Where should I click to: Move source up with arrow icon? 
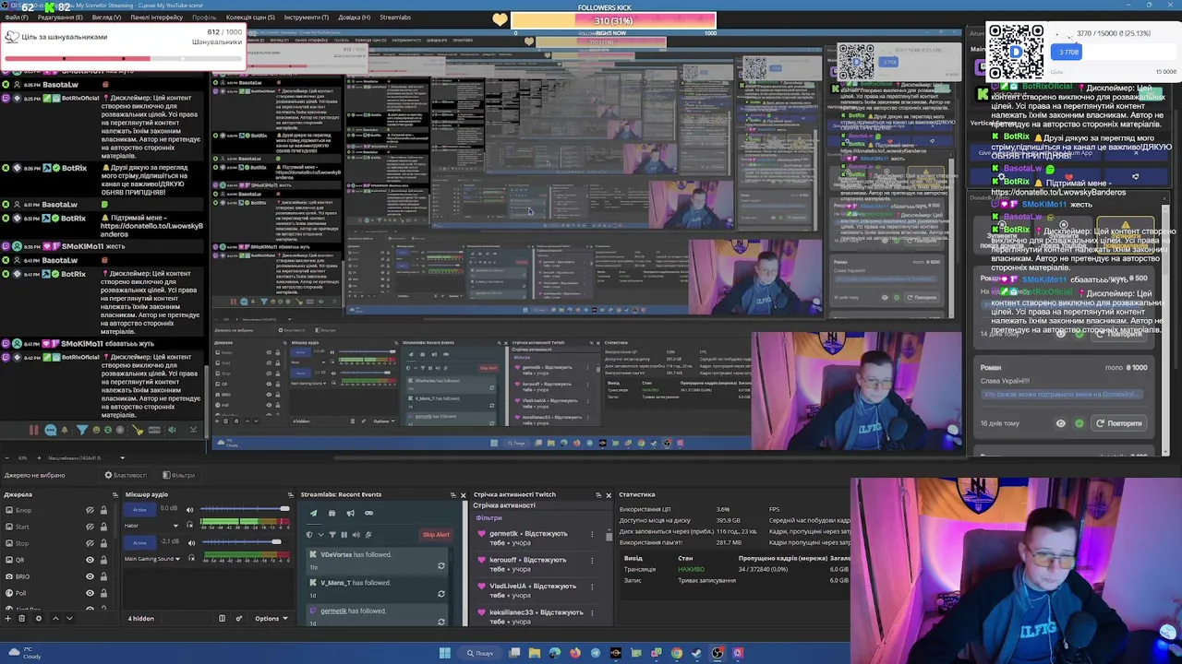pos(55,618)
